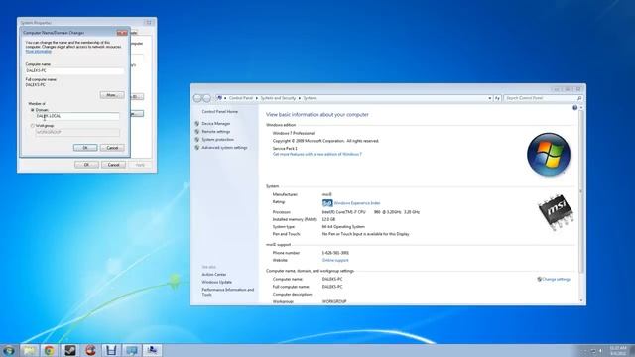The height and width of the screenshot is (357, 635).
Task: Click Cancel in Computer Name/Domain Changes dialog
Action: point(112,148)
